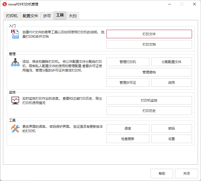Minimize the novaPDF window
This screenshot has height=181, width=201.
tap(170, 4)
